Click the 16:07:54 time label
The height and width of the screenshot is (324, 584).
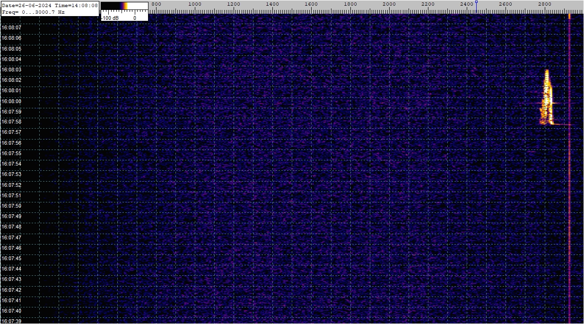pyautogui.click(x=11, y=164)
